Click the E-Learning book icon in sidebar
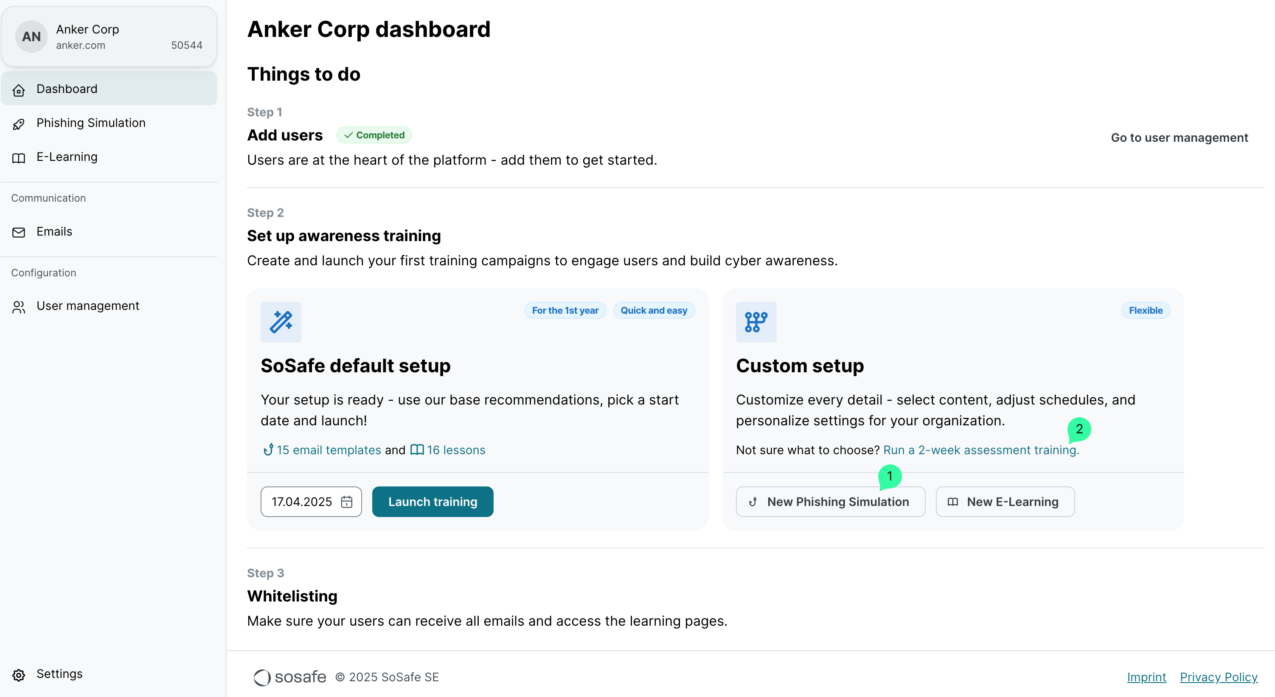Viewport: 1275px width, 697px height. point(19,158)
